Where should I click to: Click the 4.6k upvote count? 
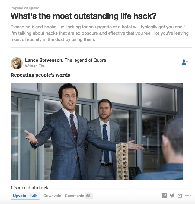point(34,196)
